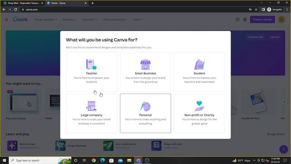Open Microsoft Edge from the taskbar
This screenshot has height=164, width=291.
point(102,160)
